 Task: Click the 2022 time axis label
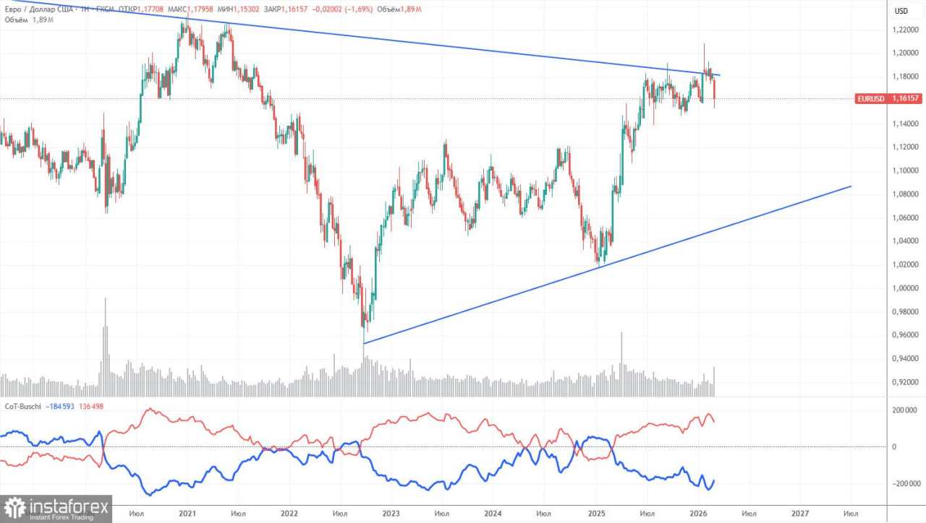289,513
